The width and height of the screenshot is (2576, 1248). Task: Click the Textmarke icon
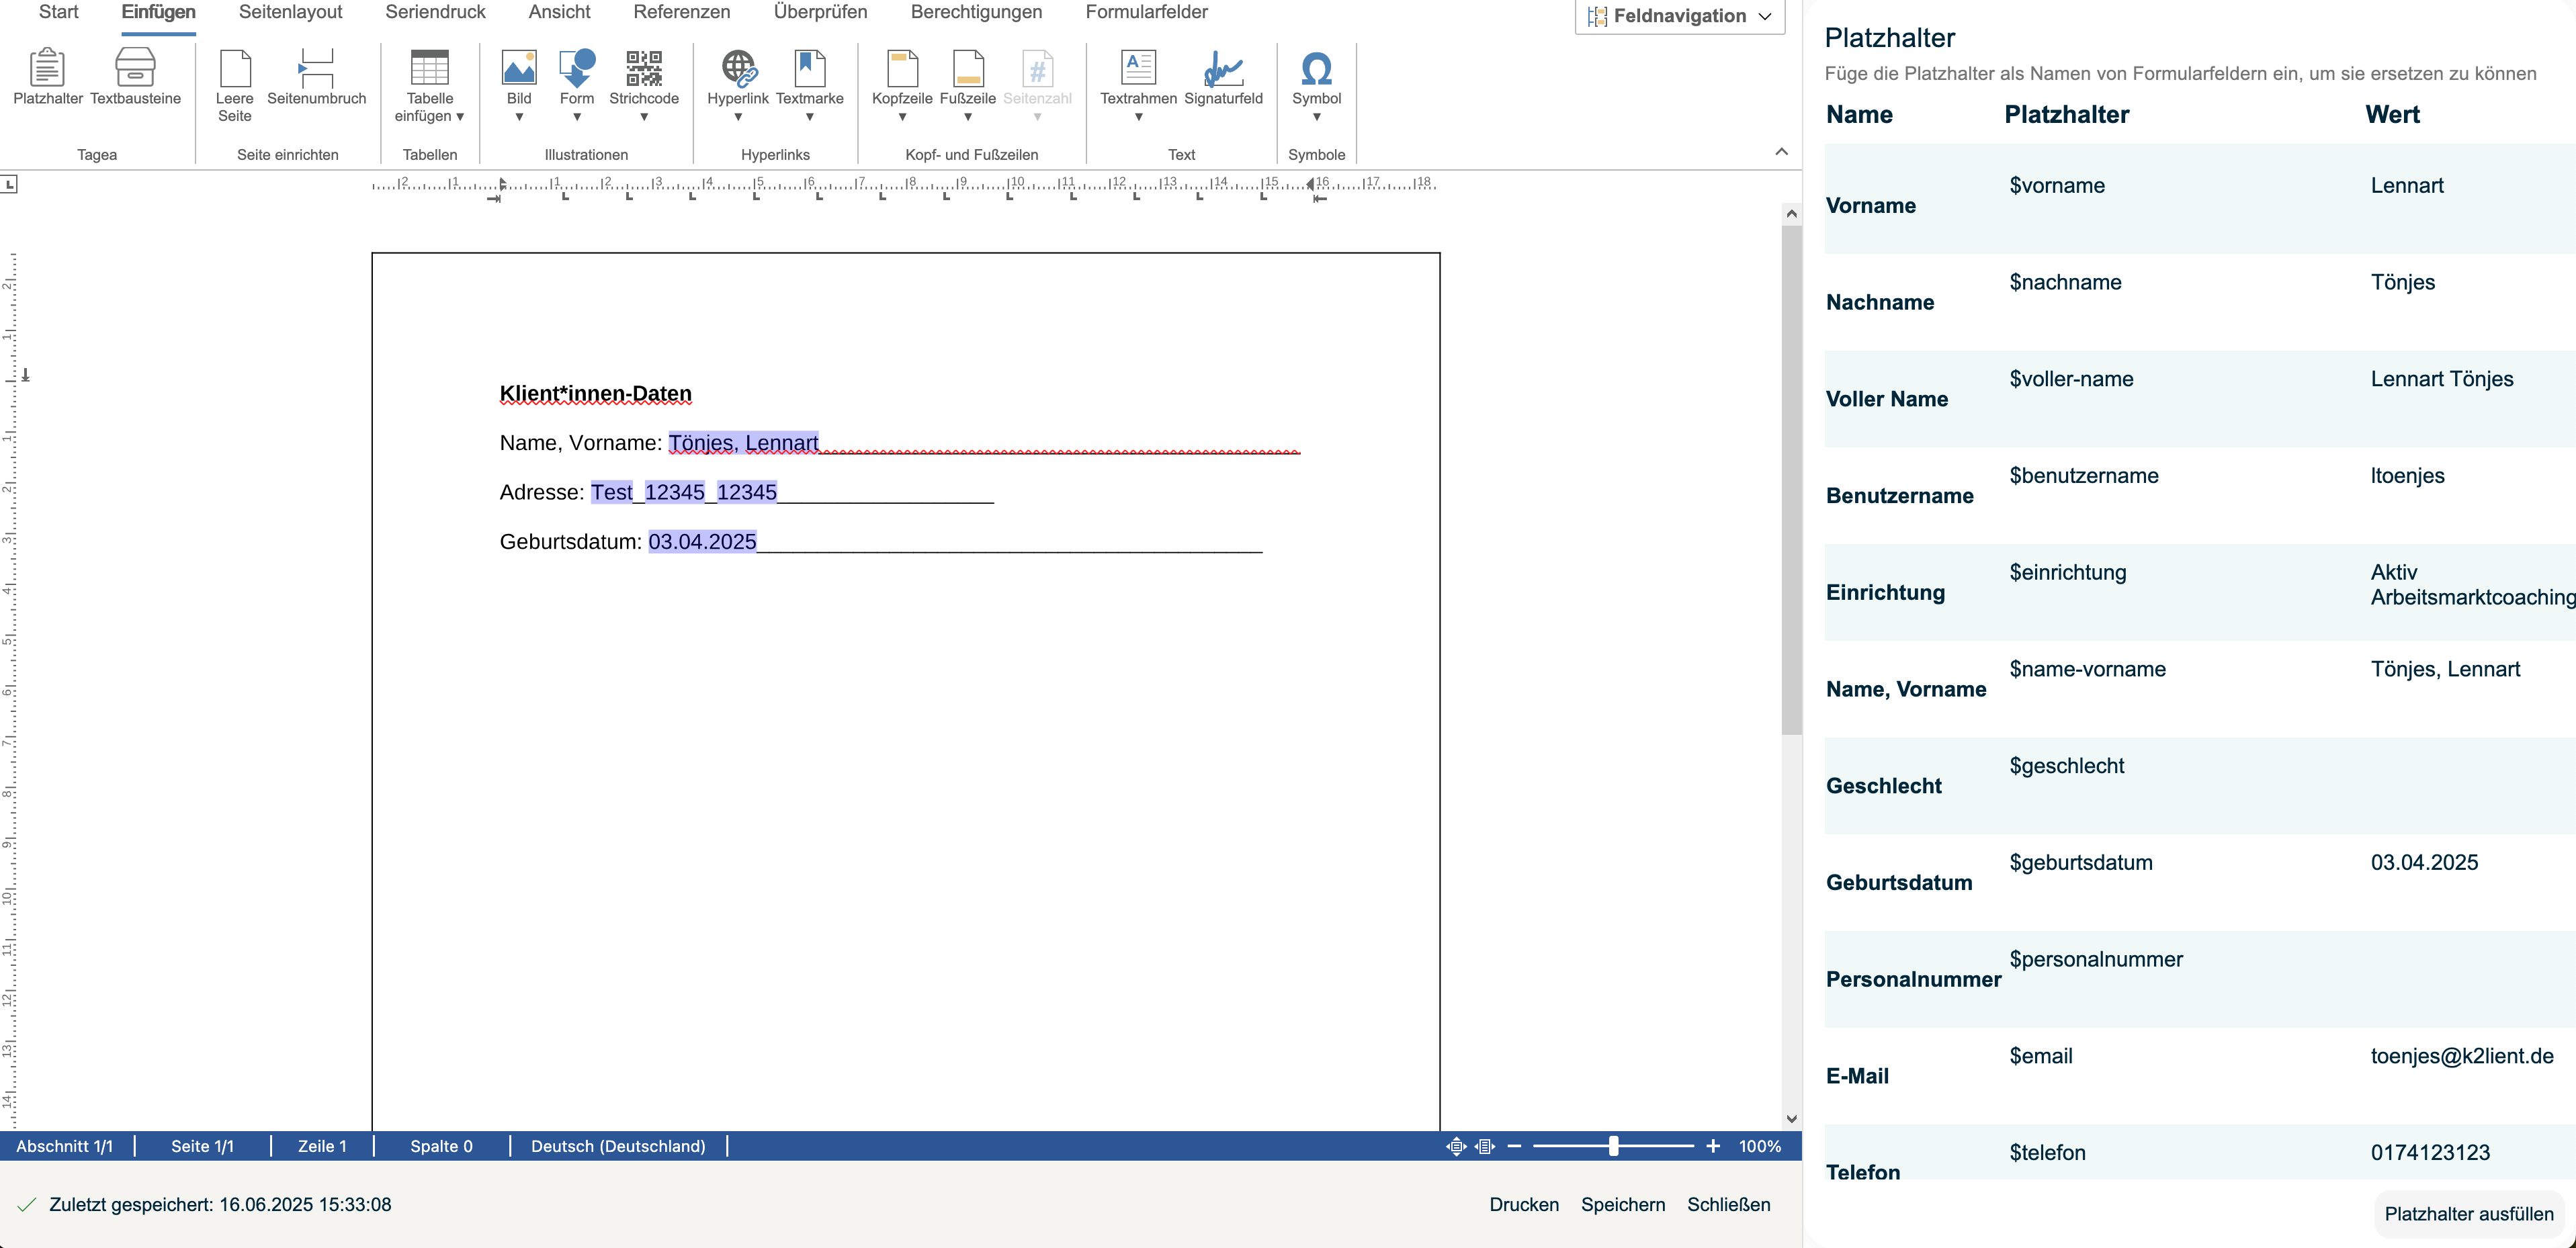pyautogui.click(x=809, y=68)
